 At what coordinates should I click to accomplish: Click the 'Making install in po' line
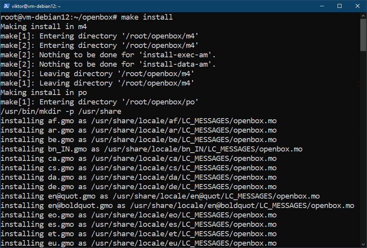point(44,93)
